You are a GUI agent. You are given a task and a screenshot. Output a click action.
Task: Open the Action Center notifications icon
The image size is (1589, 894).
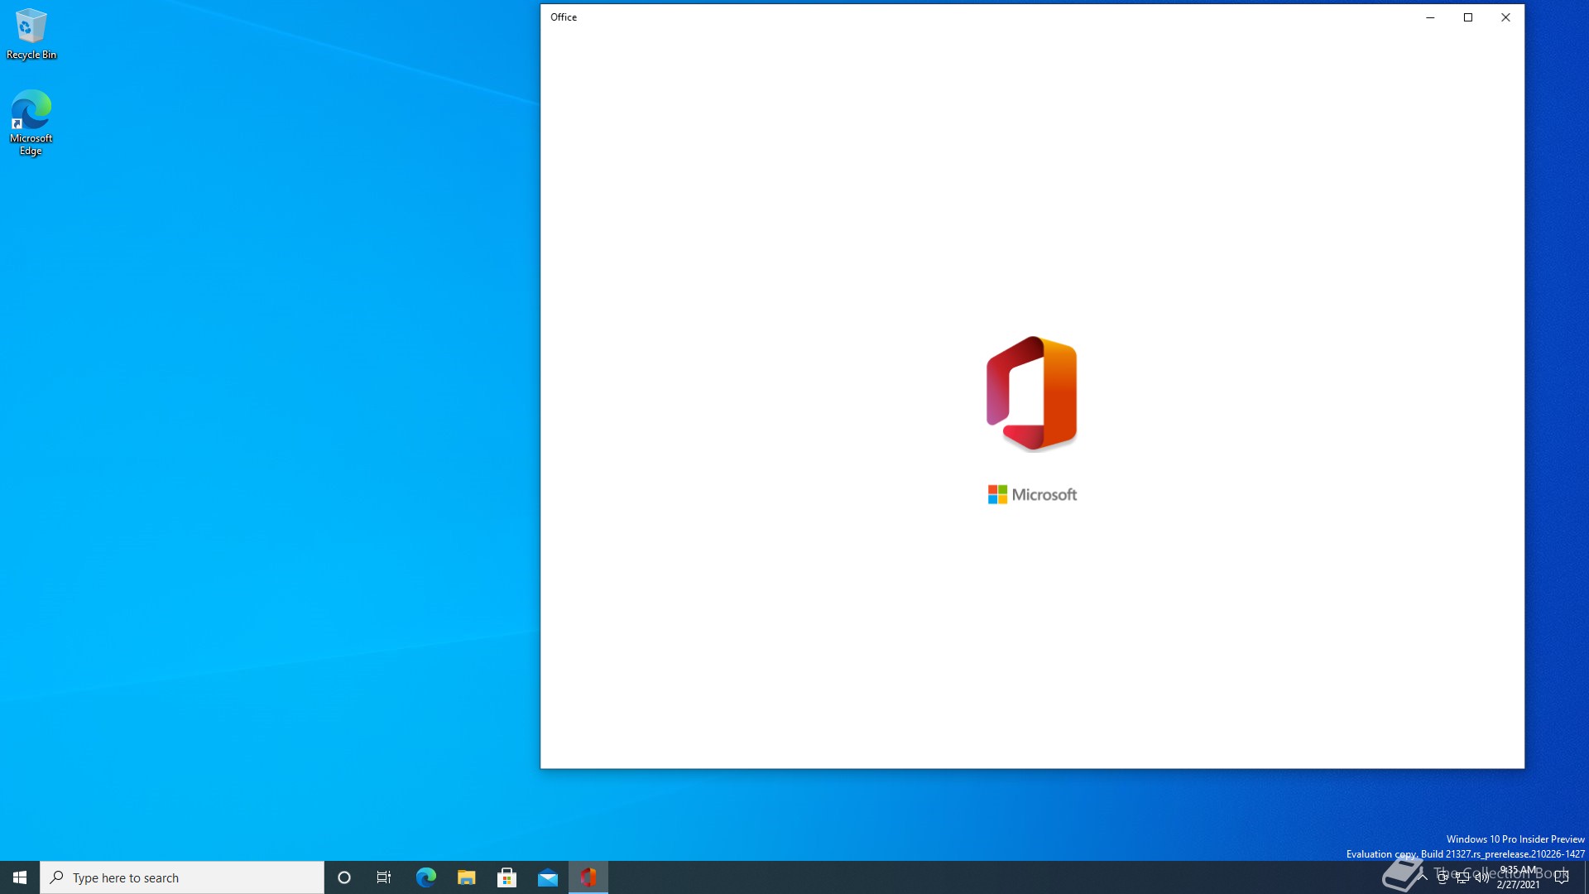[1562, 877]
